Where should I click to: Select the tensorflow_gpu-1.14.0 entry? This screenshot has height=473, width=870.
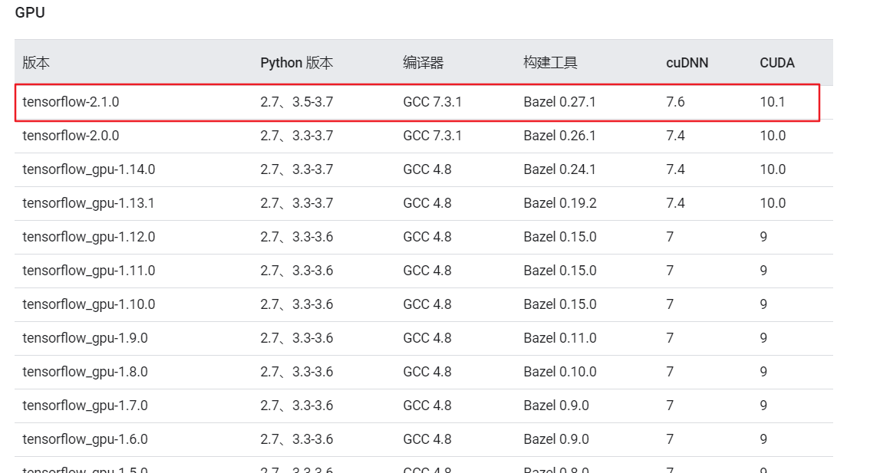[x=85, y=169]
